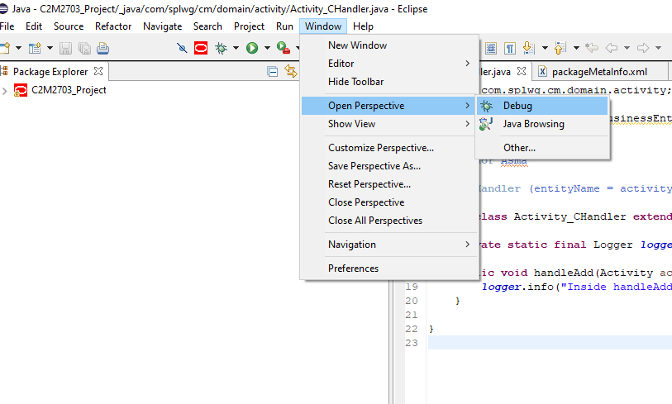Open the Source menu
The width and height of the screenshot is (672, 404).
click(x=69, y=26)
